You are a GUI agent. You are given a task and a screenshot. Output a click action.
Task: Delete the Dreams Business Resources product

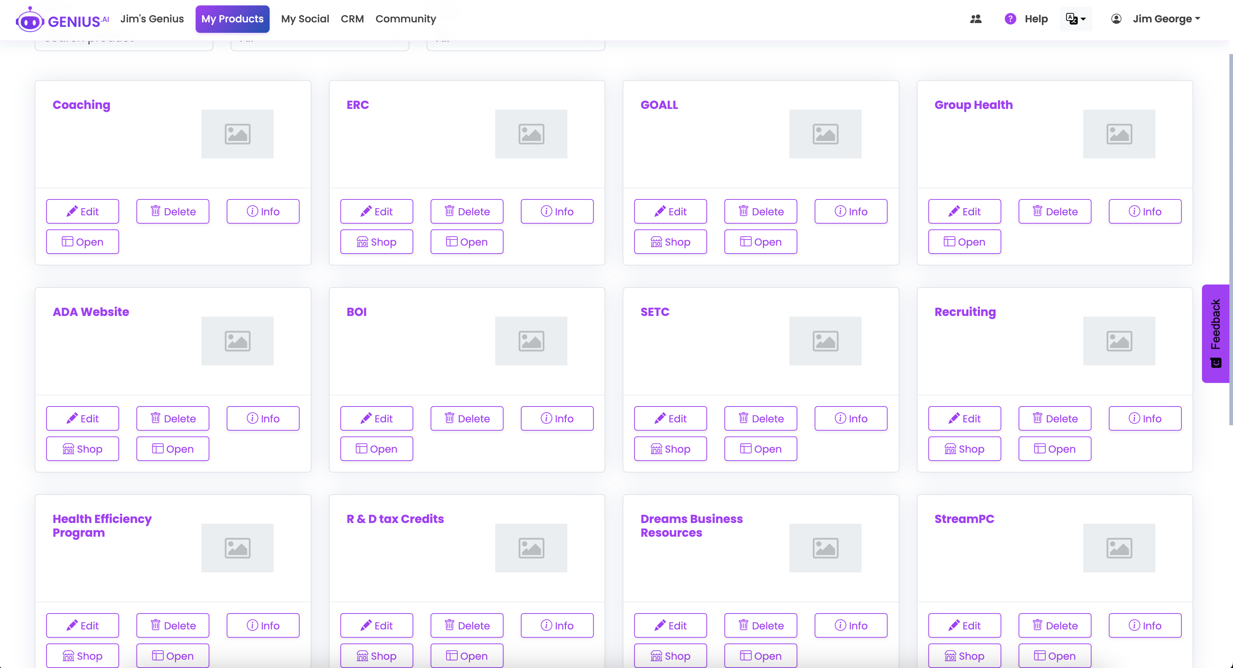[761, 625]
